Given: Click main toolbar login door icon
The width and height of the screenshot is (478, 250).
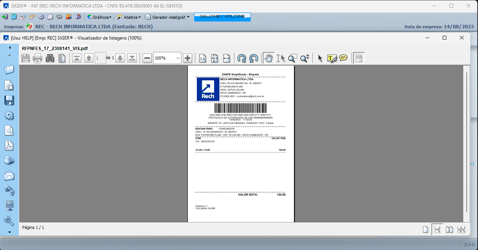Looking at the screenshot, I should pyautogui.click(x=5, y=17).
